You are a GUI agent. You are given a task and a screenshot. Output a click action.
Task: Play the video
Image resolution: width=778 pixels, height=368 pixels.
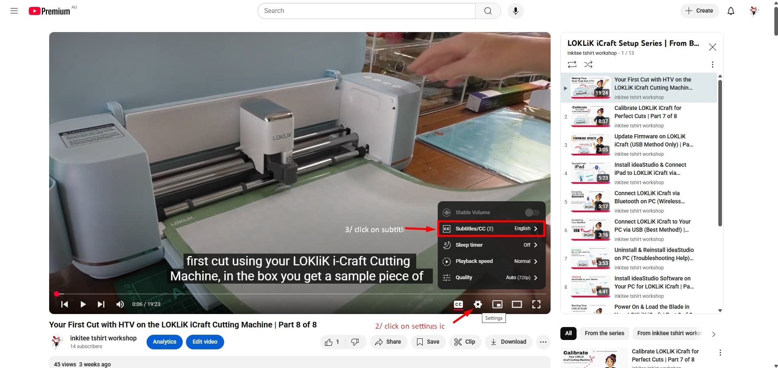[83, 304]
